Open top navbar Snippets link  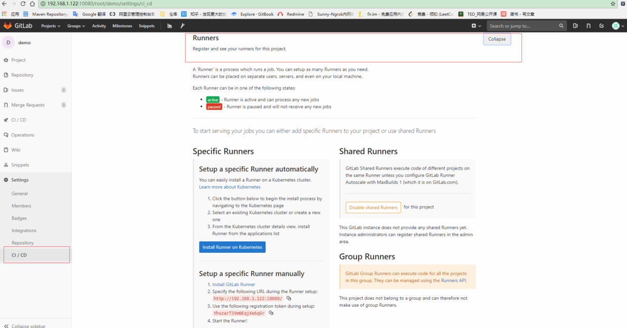(147, 26)
